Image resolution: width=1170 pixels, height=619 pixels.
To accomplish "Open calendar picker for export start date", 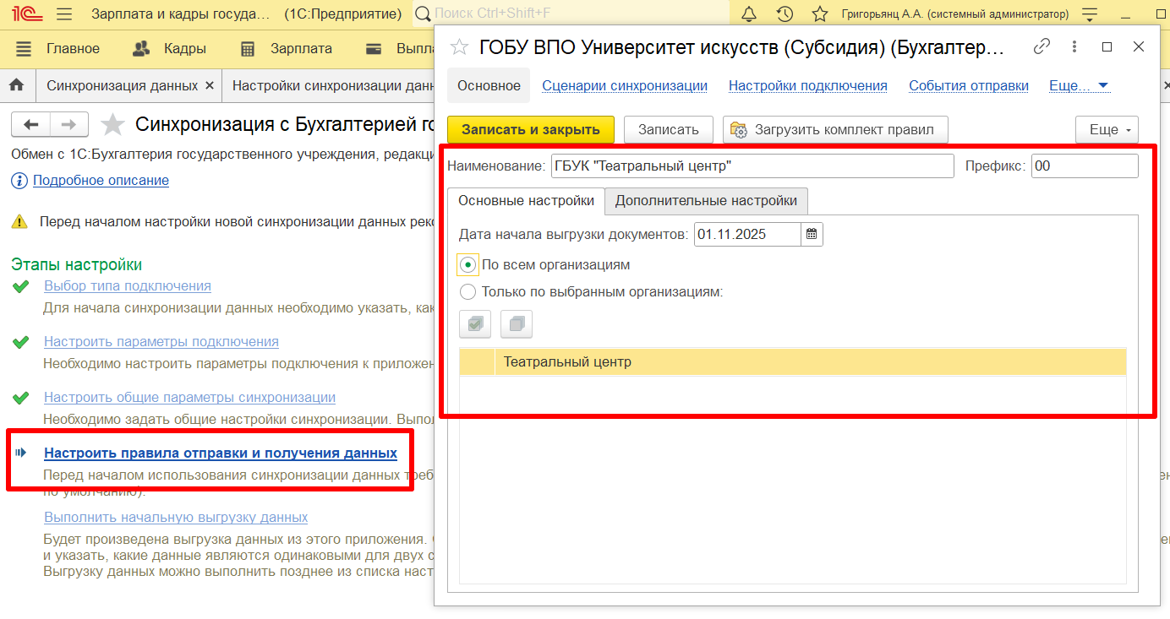I will (812, 235).
